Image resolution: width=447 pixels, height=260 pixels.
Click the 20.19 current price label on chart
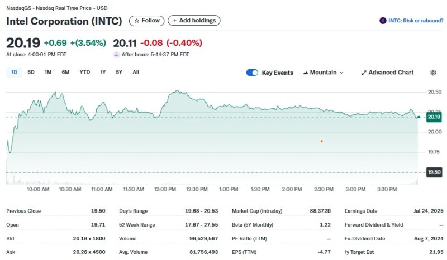(434, 117)
